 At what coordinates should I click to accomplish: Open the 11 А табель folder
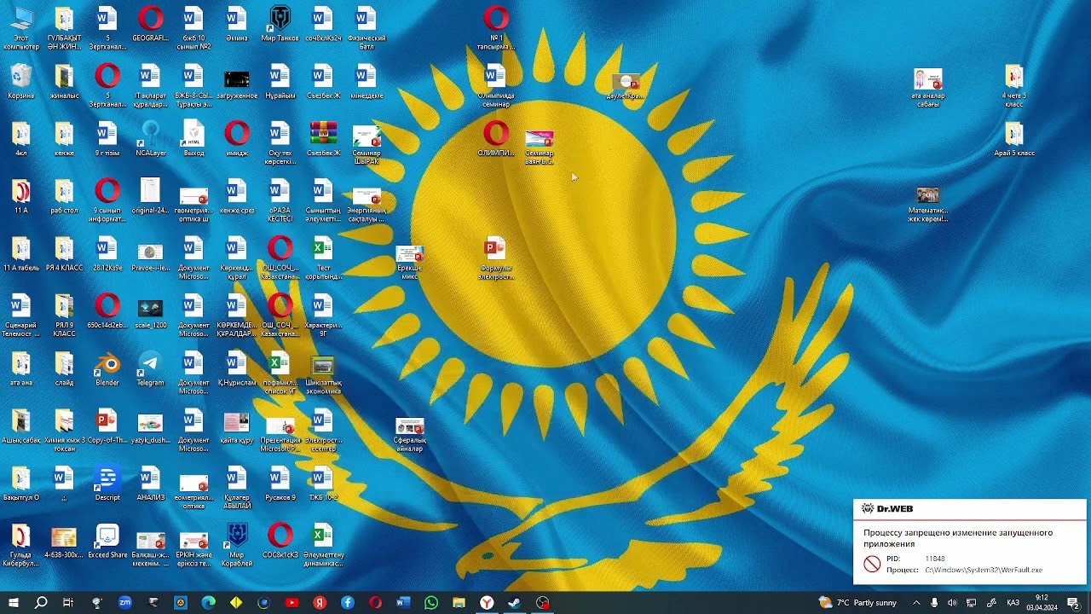click(21, 255)
